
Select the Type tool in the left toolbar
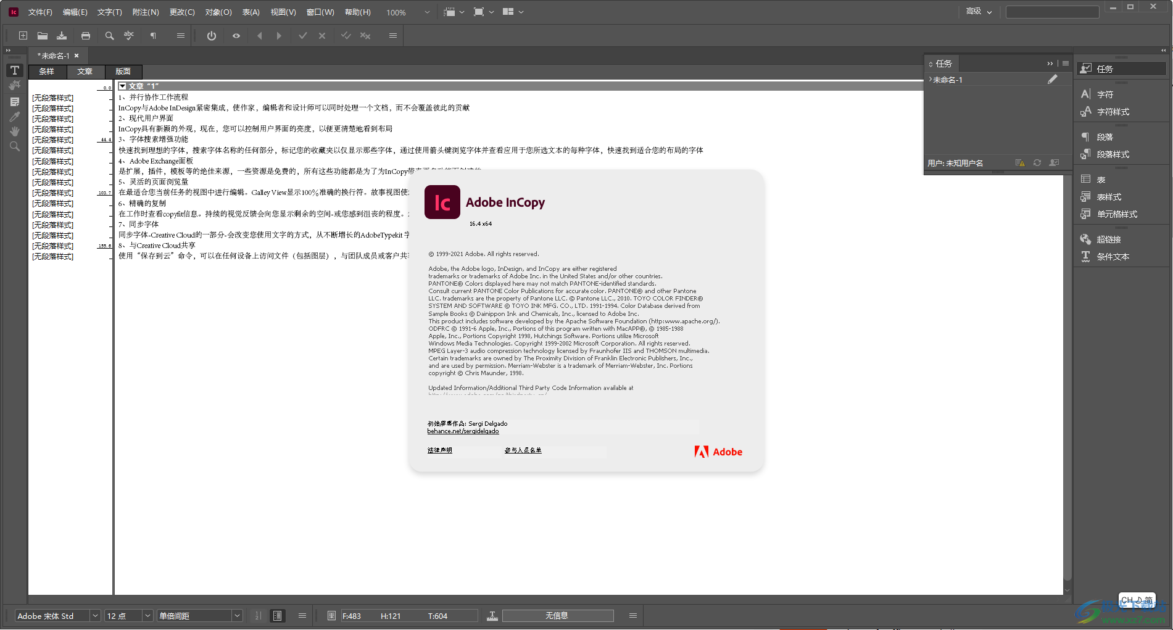click(14, 70)
